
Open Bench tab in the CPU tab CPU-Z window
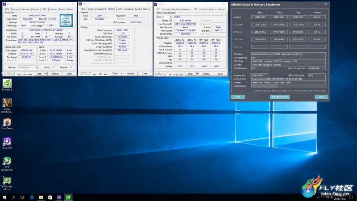62,9
